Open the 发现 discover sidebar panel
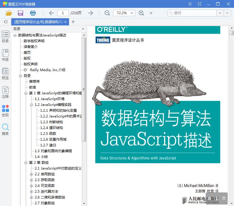 [5, 111]
